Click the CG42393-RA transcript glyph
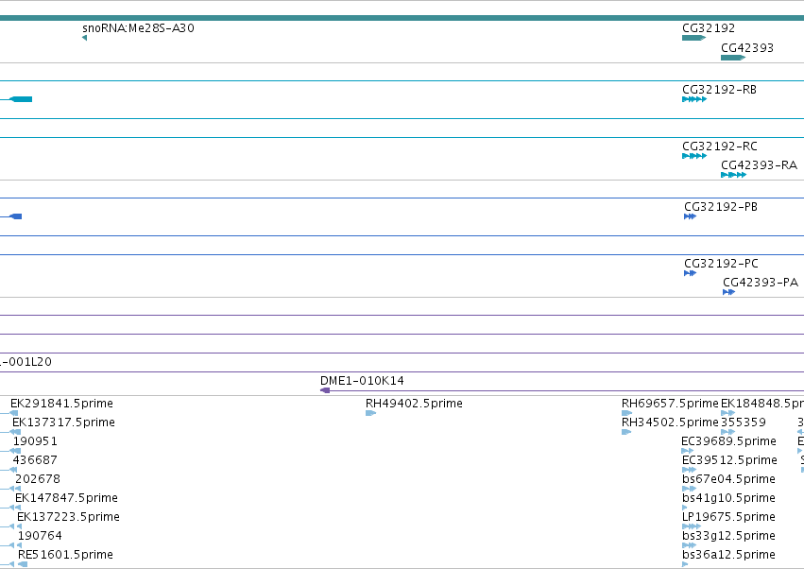The height and width of the screenshot is (569, 804). tap(734, 175)
